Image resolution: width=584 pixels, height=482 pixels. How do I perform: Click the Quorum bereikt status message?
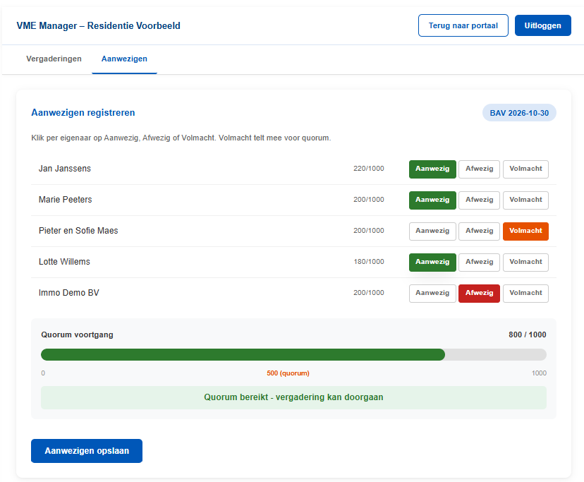tap(293, 397)
